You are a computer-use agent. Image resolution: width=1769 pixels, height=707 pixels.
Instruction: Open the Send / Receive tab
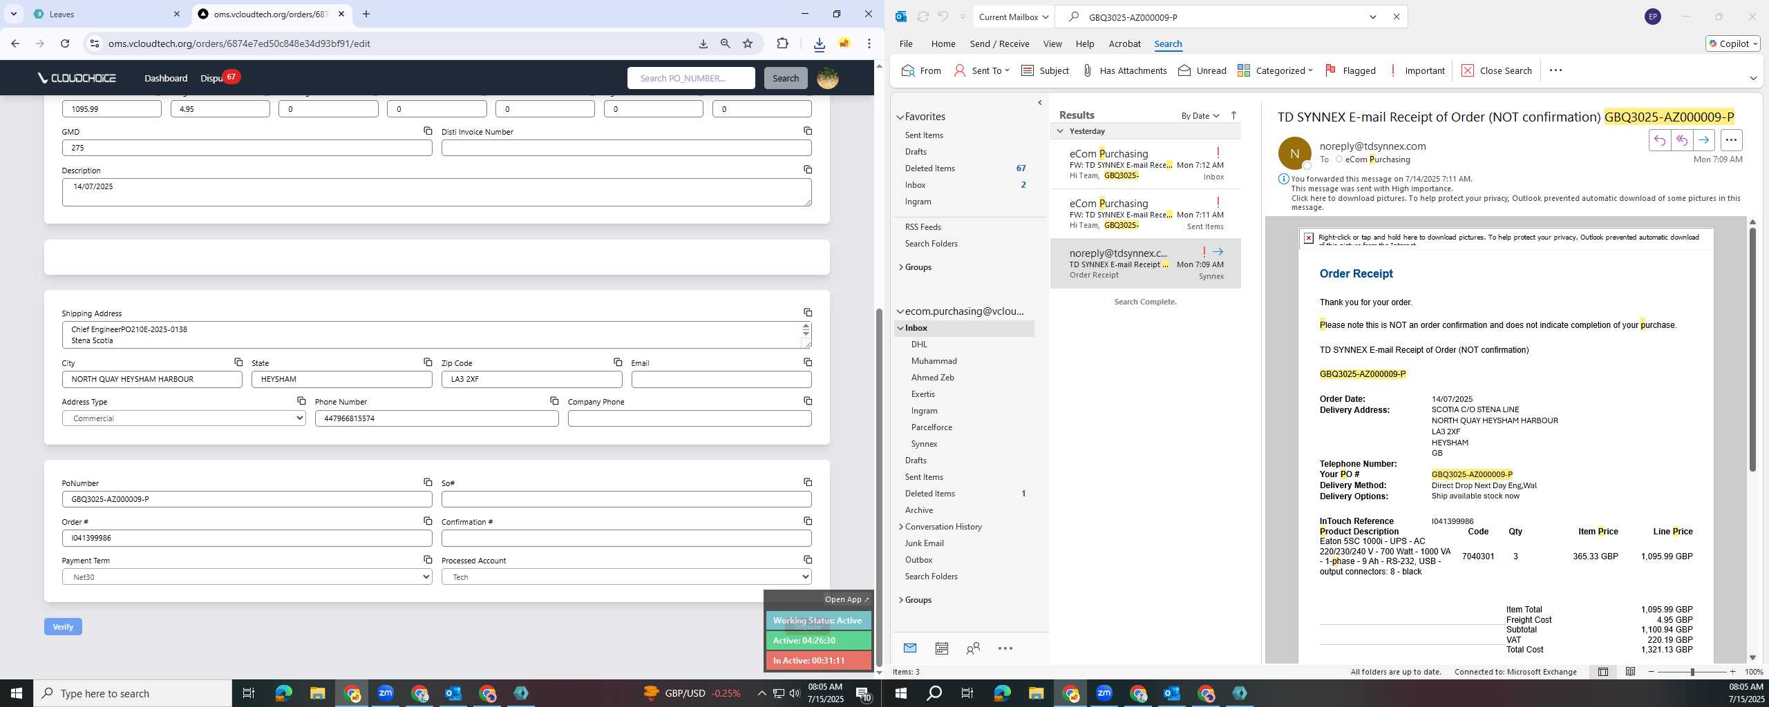click(x=999, y=43)
